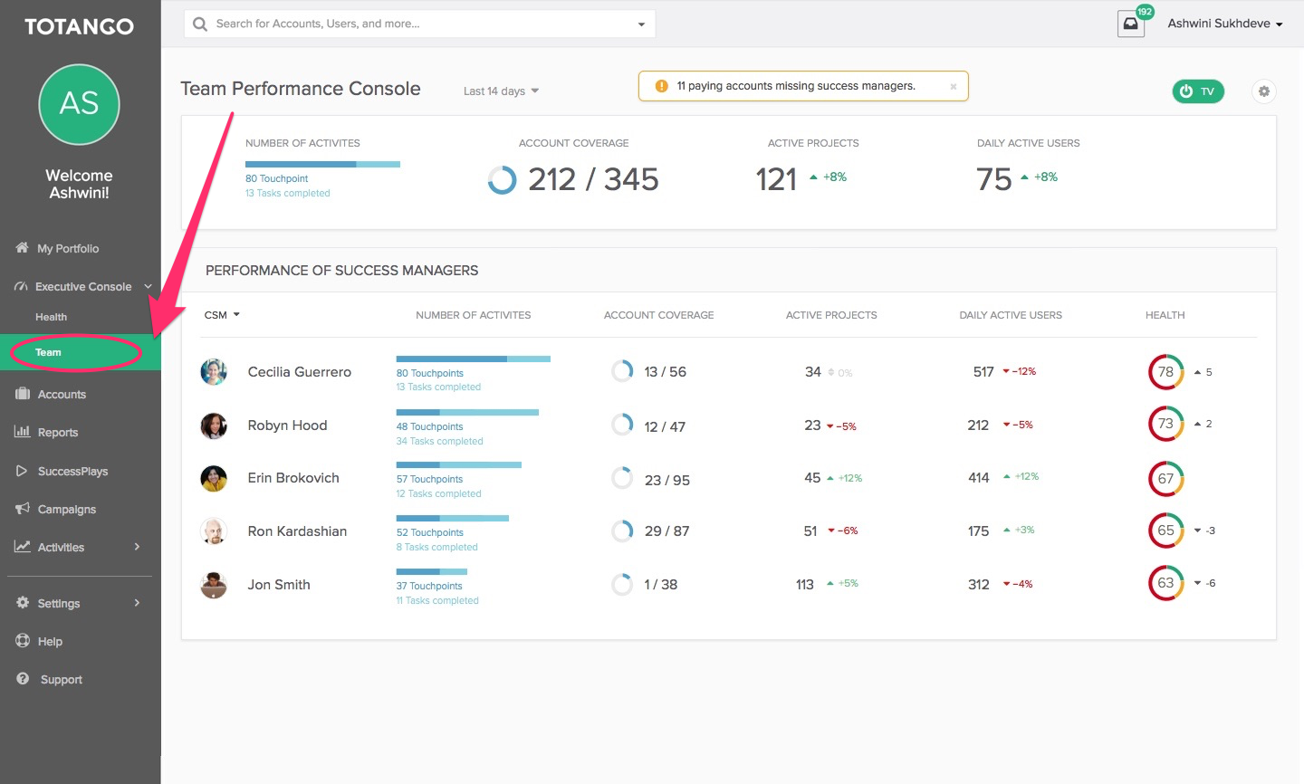This screenshot has width=1304, height=784.
Task: Click the My Portfolio home icon
Action: (22, 247)
